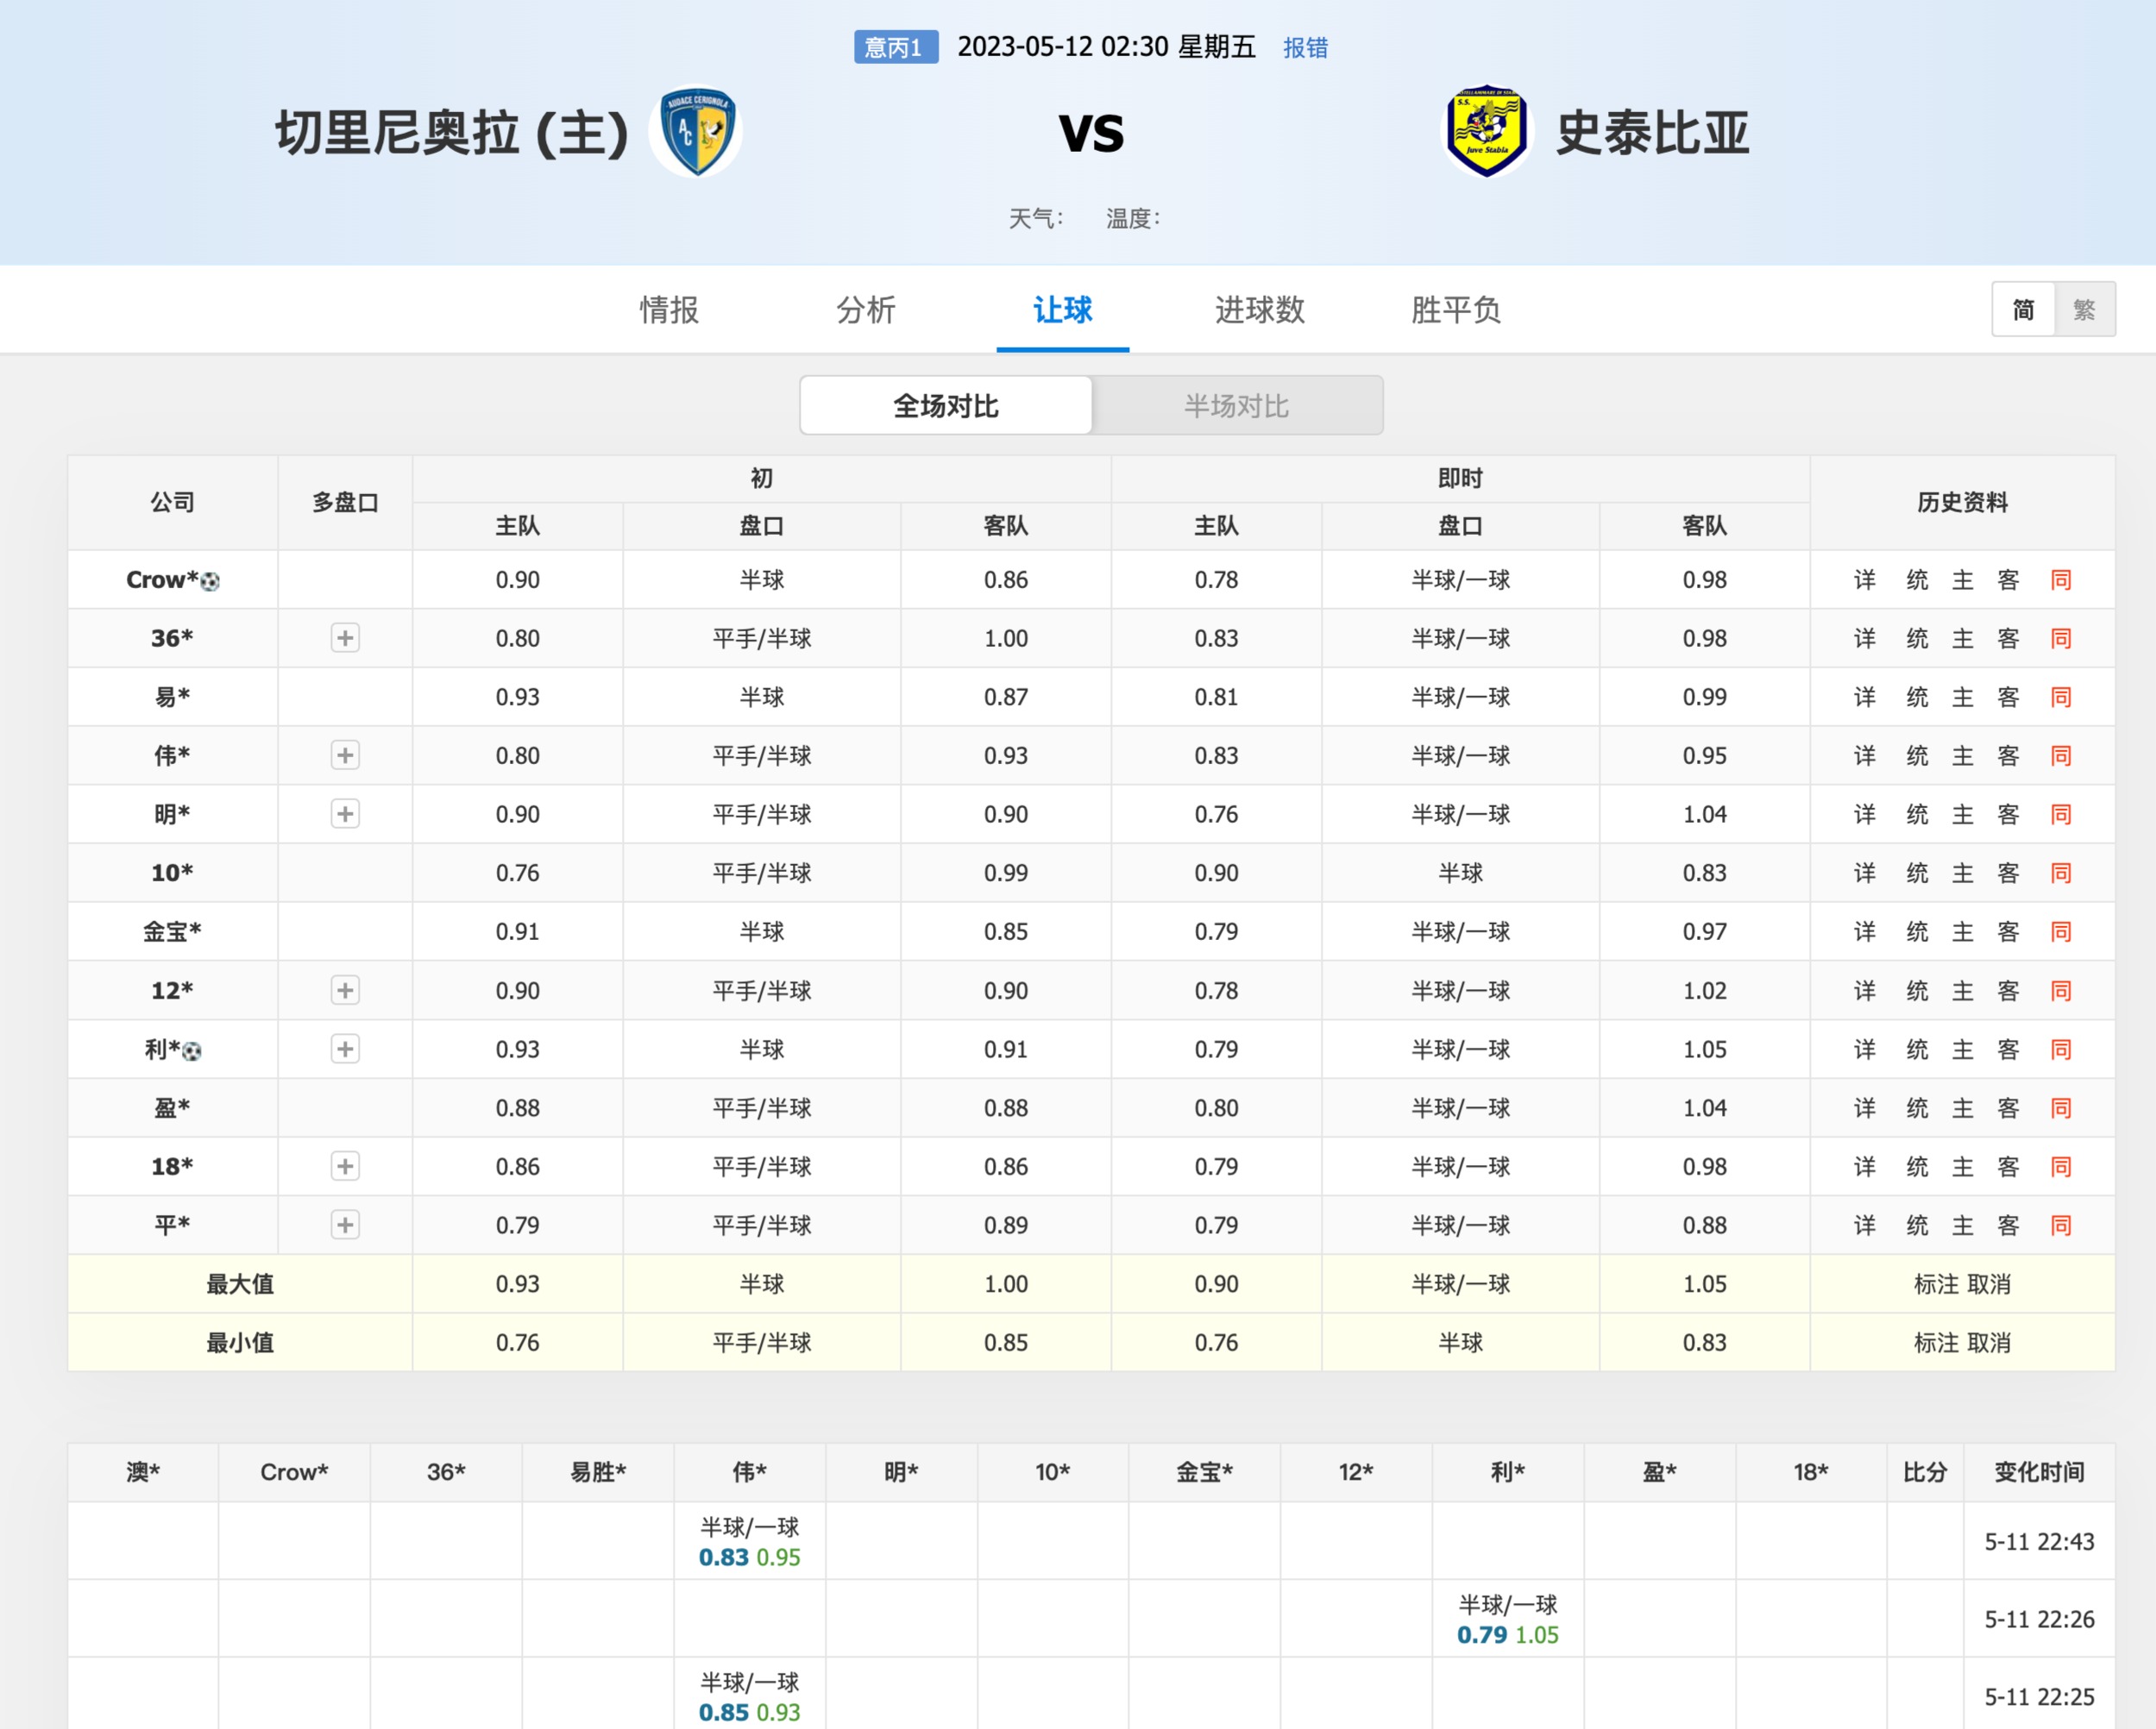The image size is (2156, 1729).
Task: Click 半球 live handicap in 10* row
Action: 1460,874
